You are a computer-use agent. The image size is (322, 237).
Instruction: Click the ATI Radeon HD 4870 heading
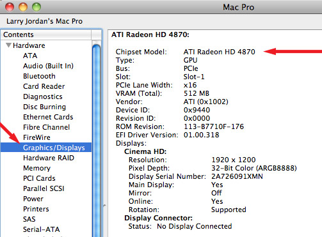(150, 34)
